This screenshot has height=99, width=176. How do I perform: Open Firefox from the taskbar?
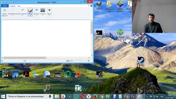[x=95, y=97]
